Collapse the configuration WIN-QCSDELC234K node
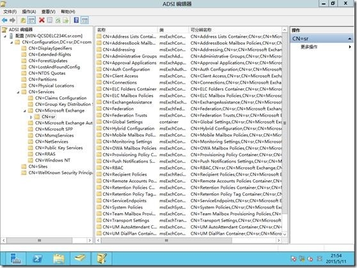This screenshot has height=268, width=357. click(x=5, y=36)
